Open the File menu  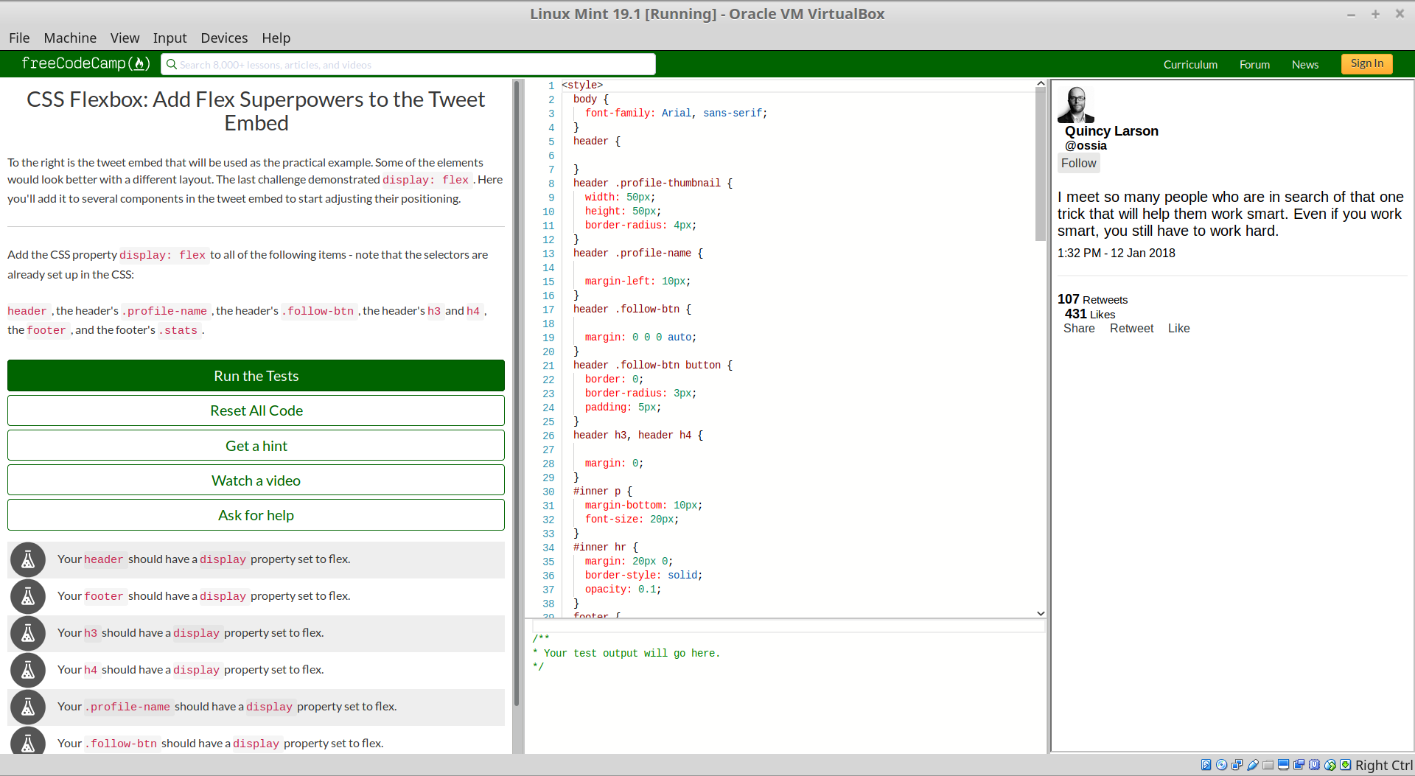coord(19,38)
